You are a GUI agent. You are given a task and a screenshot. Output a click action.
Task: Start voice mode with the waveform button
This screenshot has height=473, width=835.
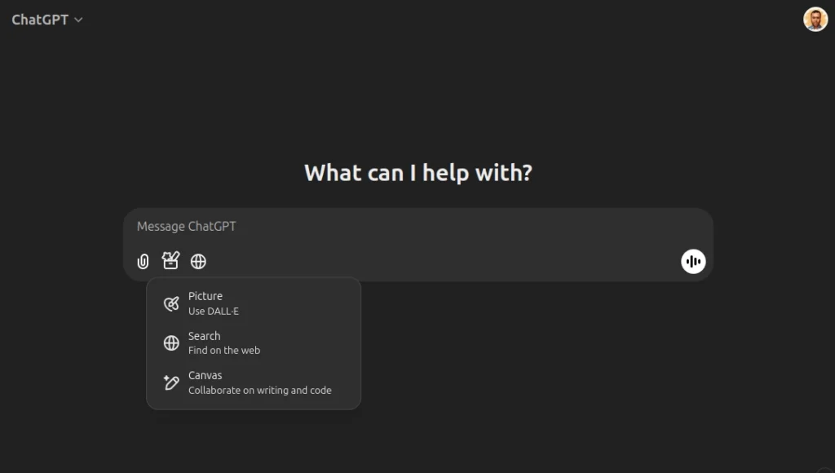pyautogui.click(x=693, y=262)
